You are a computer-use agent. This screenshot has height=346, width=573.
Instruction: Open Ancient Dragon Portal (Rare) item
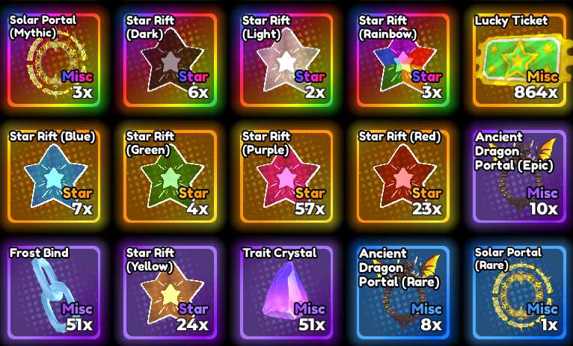click(403, 292)
